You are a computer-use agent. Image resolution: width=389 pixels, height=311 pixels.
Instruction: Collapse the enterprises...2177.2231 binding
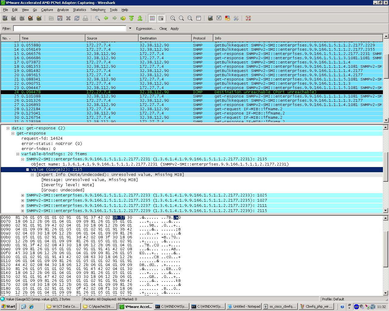[x=23, y=159]
